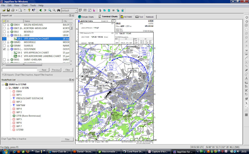The width and height of the screenshot is (249, 154).
Task: Click the gray Zoom Out magnifier icon
Action: pyautogui.click(x=54, y=10)
